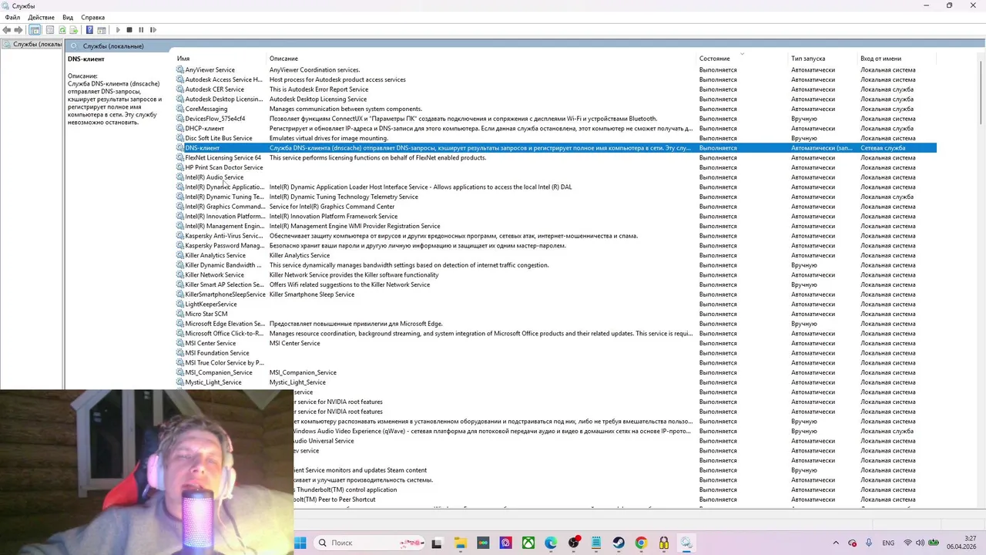Open the Windows Start button
986x555 pixels.
[x=300, y=543]
